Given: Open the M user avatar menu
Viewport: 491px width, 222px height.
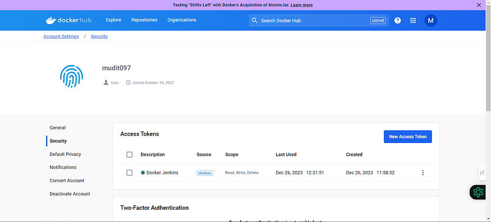Looking at the screenshot, I should click(430, 20).
